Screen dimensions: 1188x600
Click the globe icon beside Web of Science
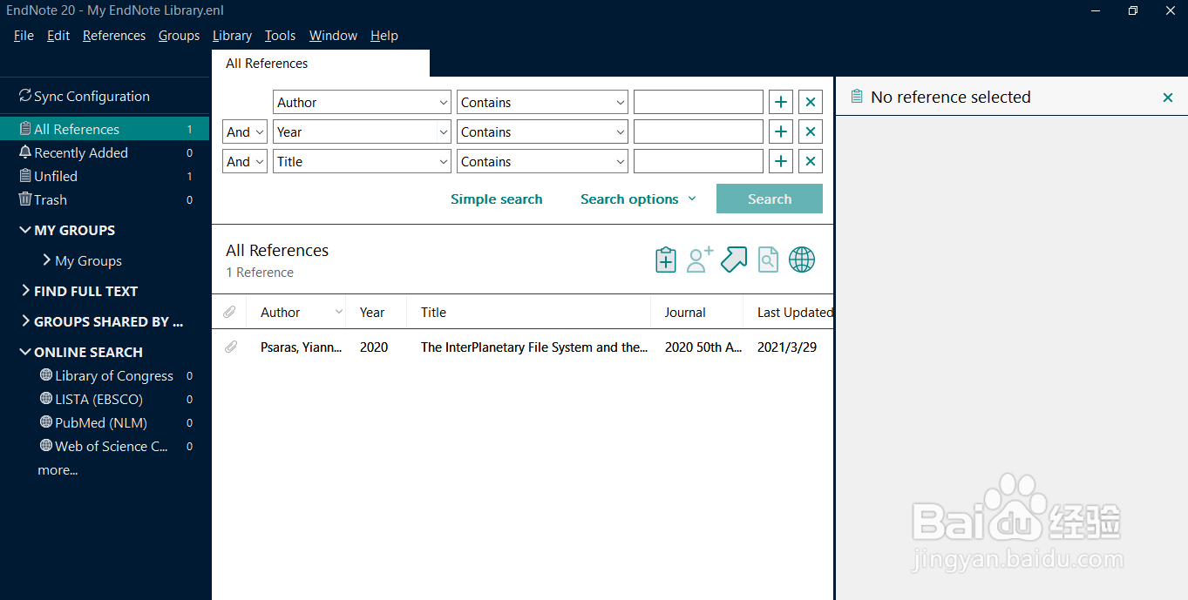pyautogui.click(x=46, y=446)
